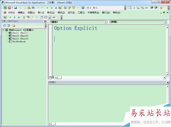Open the 文件(F) menu
Image resolution: width=171 pixels, height=127 pixels.
point(11,13)
